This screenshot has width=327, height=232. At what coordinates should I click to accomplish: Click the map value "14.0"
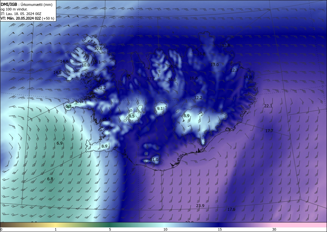pos(248,77)
